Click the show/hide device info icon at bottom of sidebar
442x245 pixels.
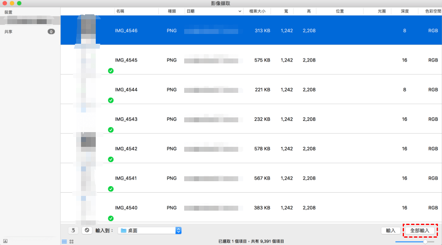[x=5, y=241]
